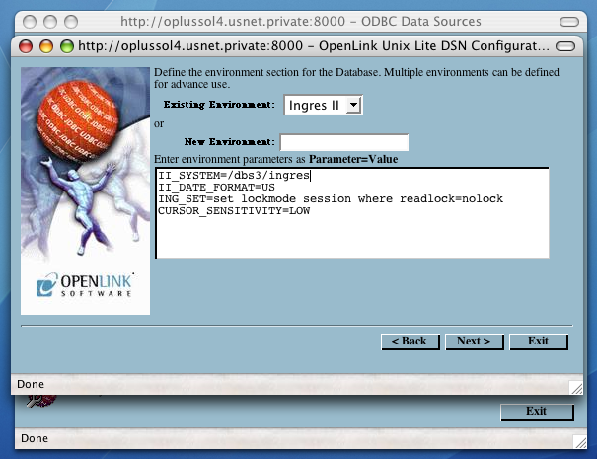Place cursor on the II_SYSTEM=/dbs3/ingres line
Image resolution: width=597 pixels, height=459 pixels.
(x=234, y=176)
